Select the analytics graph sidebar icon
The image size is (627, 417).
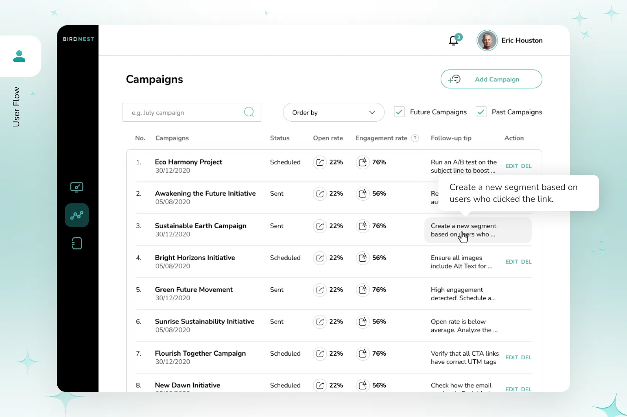(77, 215)
